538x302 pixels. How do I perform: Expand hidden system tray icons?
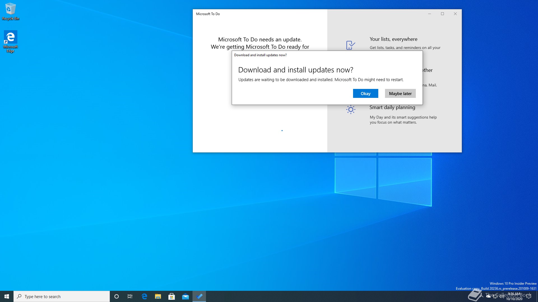482,296
